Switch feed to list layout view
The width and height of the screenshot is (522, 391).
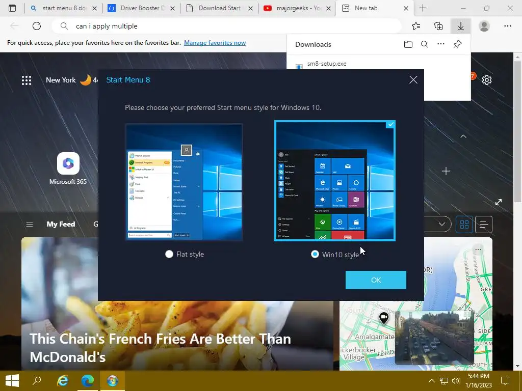(x=483, y=225)
